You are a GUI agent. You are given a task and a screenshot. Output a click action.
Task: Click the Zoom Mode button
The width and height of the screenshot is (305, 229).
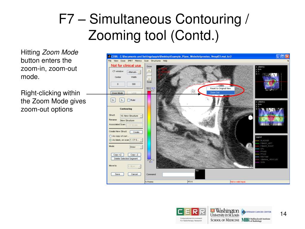click(117, 93)
